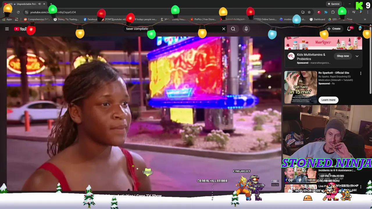
Task: Expand the Kids Multivitamins ad chevron
Action: point(357,56)
